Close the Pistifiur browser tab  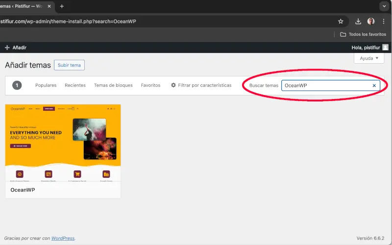pyautogui.click(x=49, y=6)
